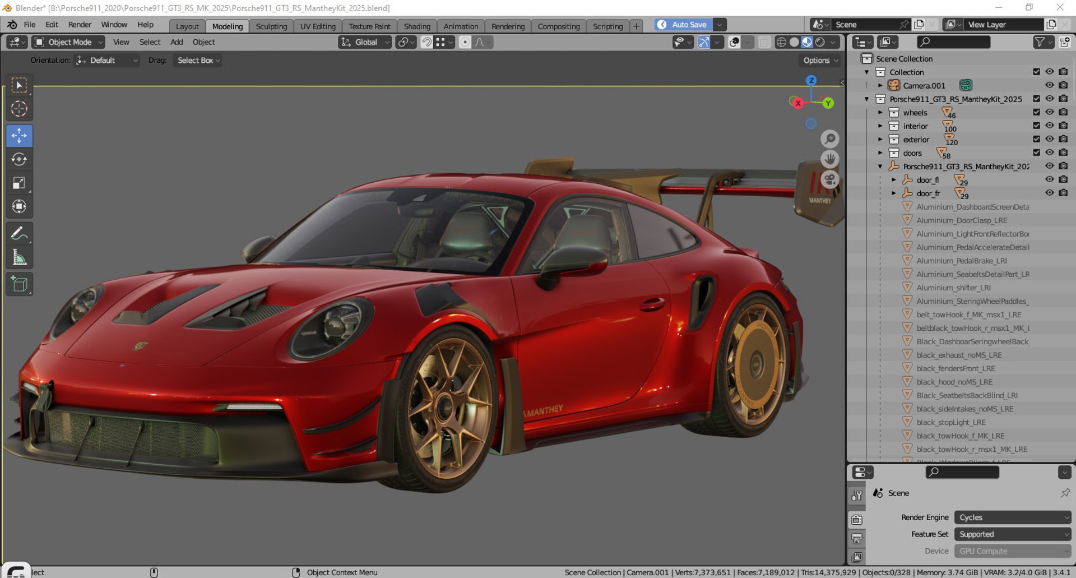
Task: Uncheck the wheels collection checkbox
Action: (1036, 112)
